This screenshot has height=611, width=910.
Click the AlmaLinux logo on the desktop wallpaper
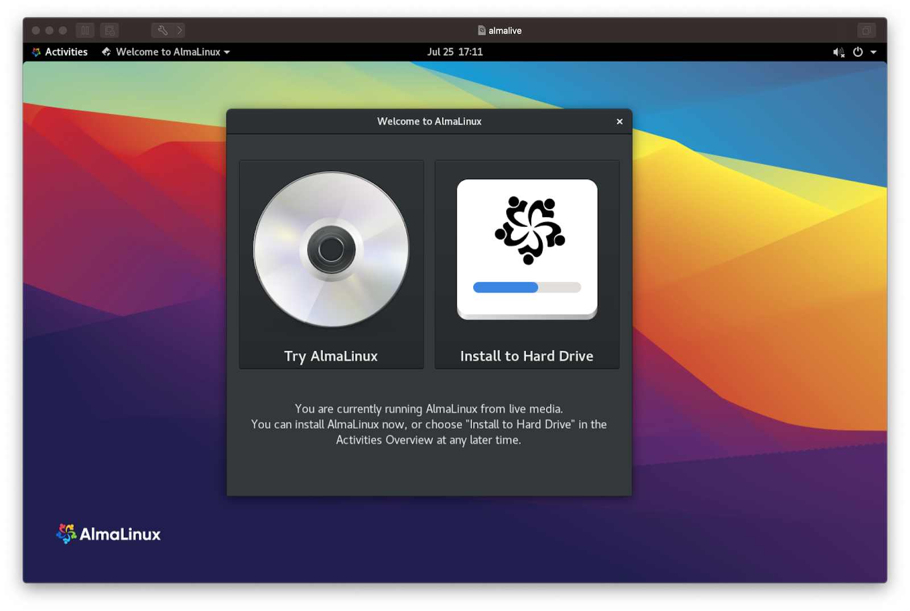[109, 534]
